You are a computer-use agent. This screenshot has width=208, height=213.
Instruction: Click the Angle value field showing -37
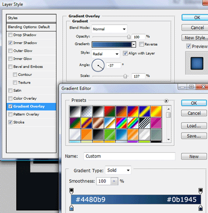pos(113,65)
